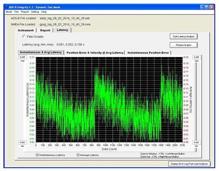Select the Latency tab
Image resolution: width=219 pixels, height=171 pixels.
pos(62,30)
